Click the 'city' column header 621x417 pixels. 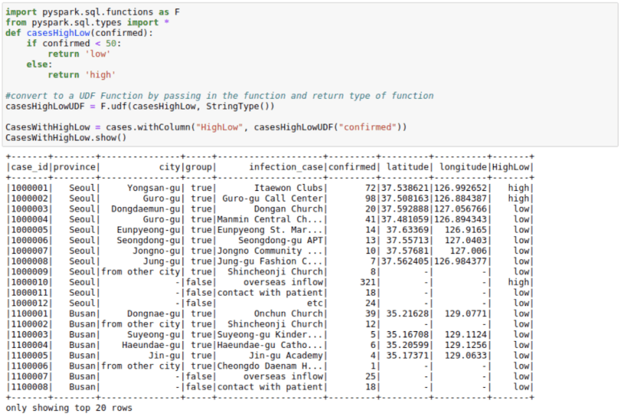coord(169,167)
